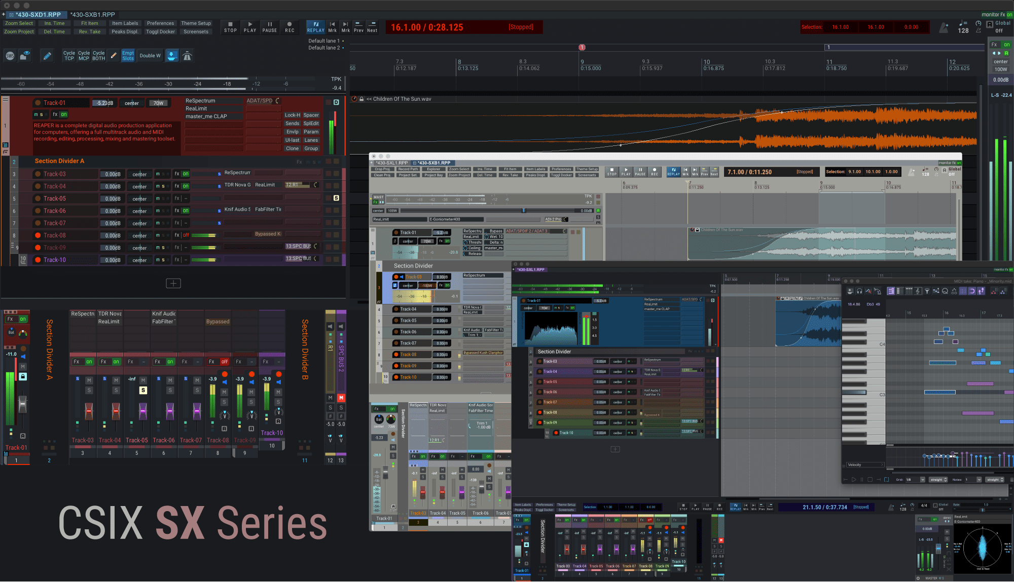Toggle the metronome icon in the main toolbar

tap(188, 56)
